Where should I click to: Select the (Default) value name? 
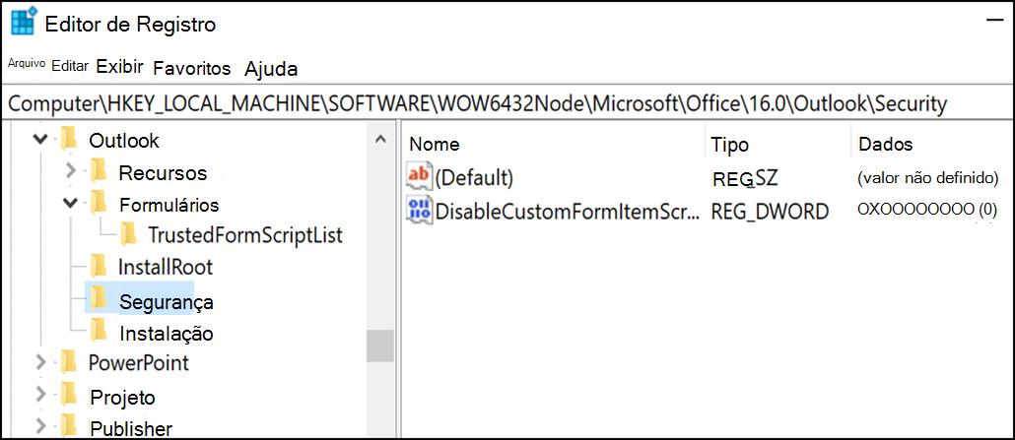click(x=474, y=178)
